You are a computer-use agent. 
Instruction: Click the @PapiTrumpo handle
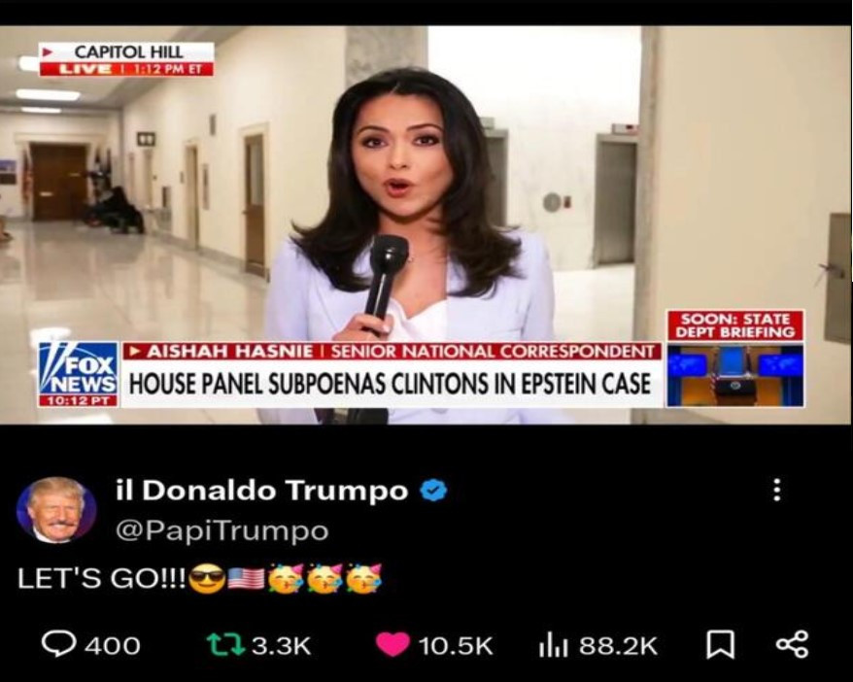coord(222,530)
